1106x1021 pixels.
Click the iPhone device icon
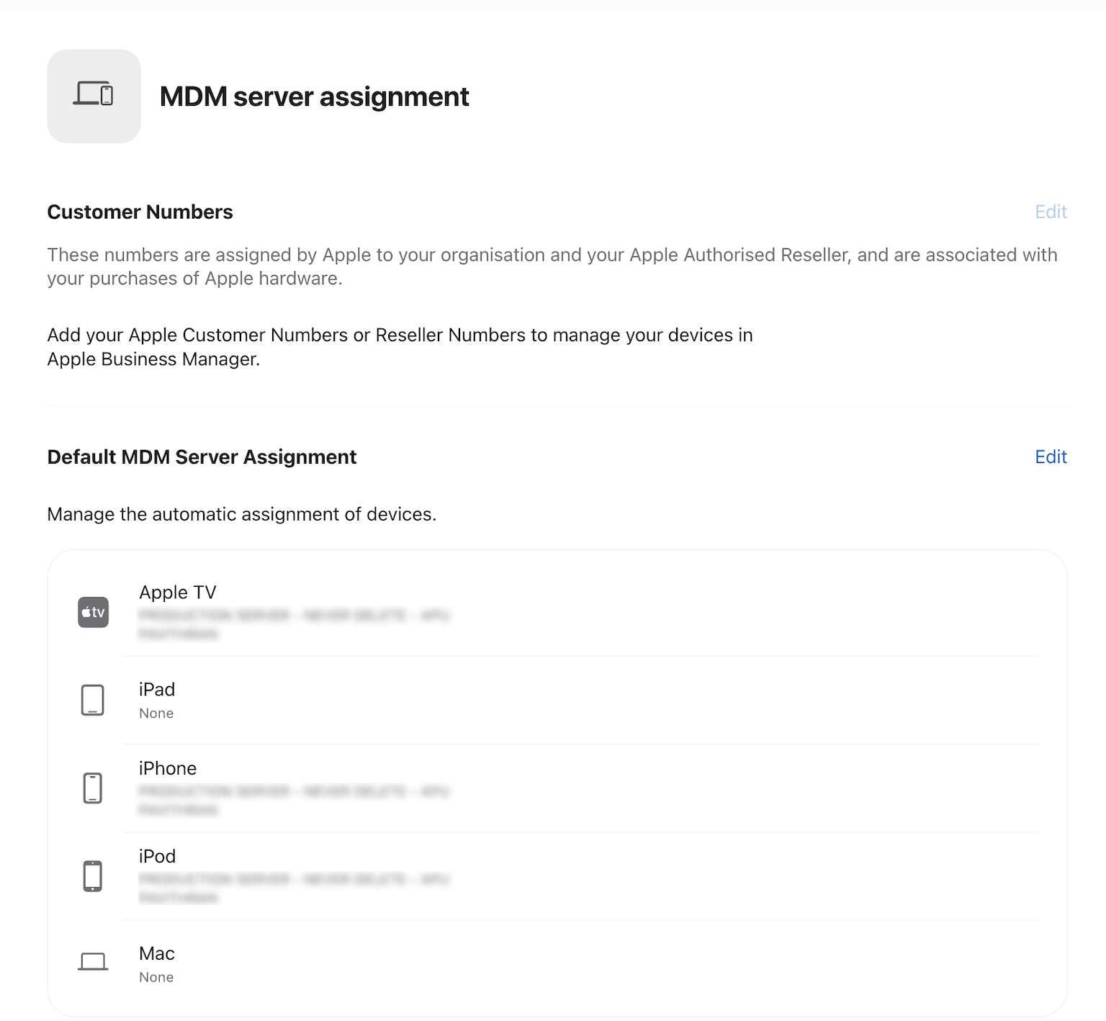(x=93, y=788)
